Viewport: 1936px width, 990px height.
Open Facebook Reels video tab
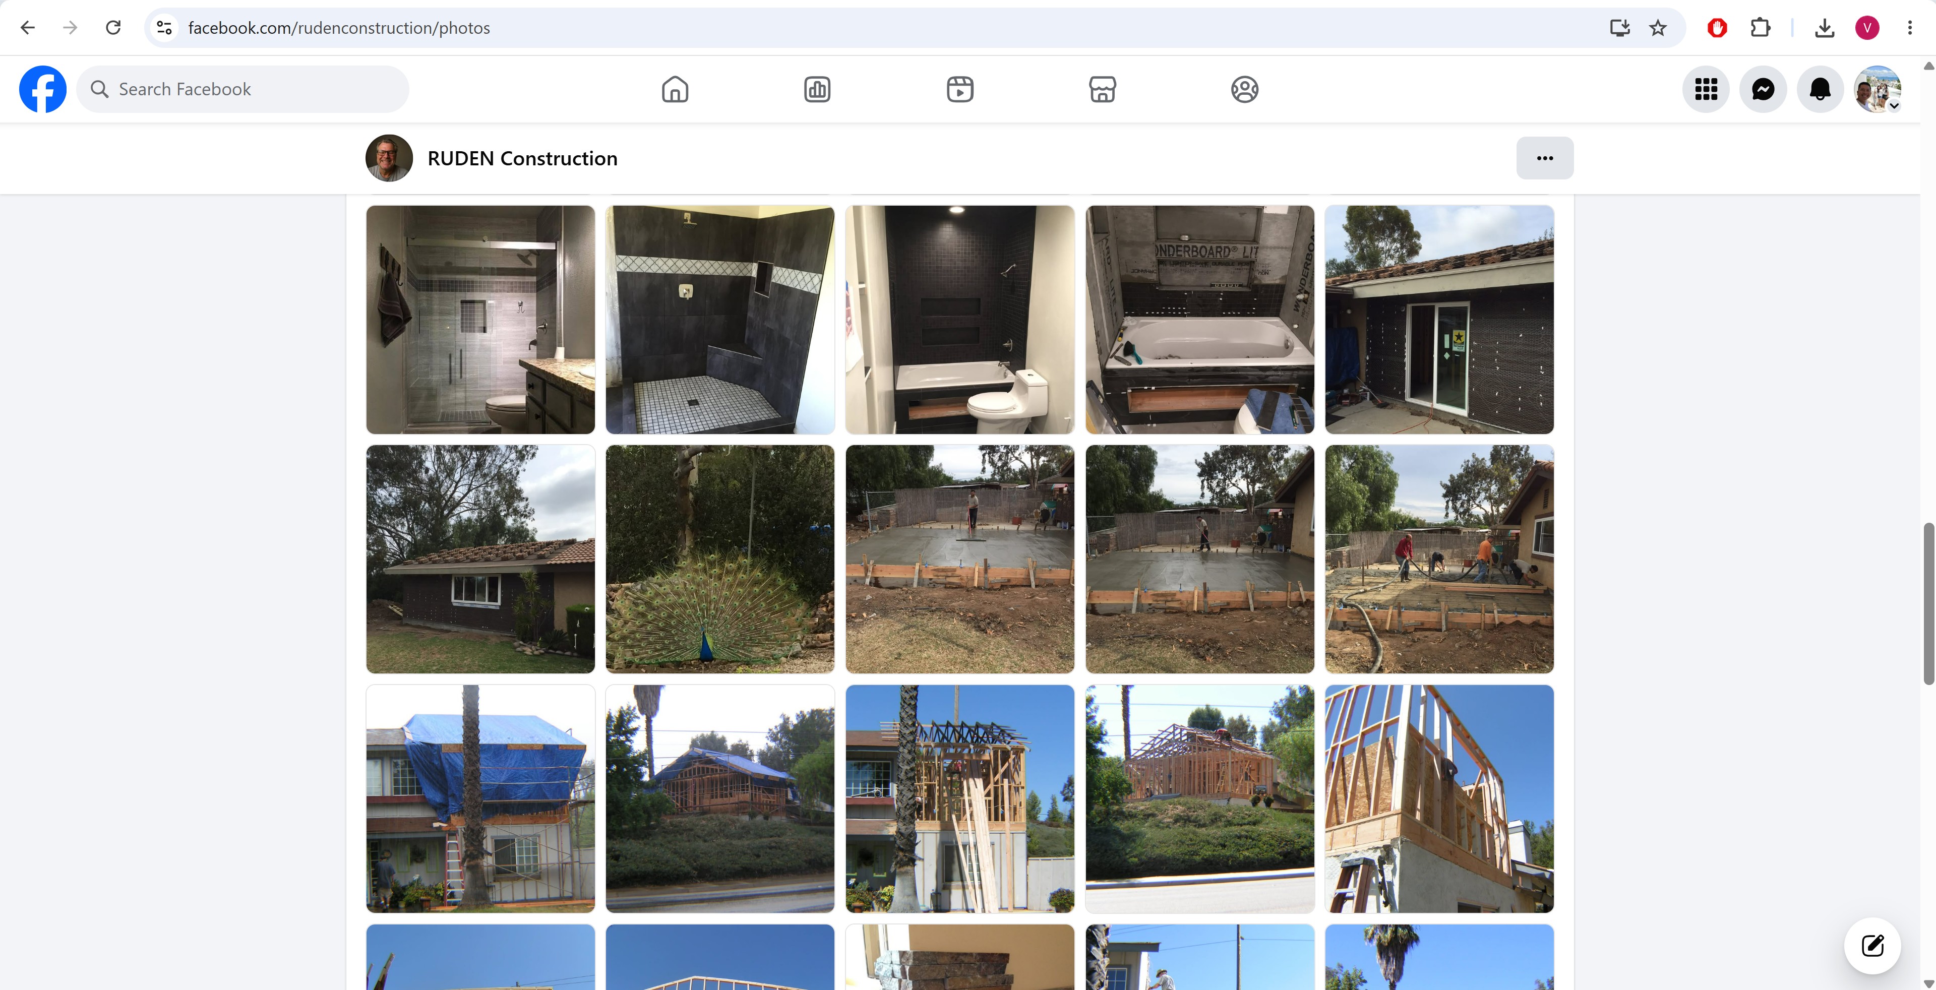click(960, 89)
